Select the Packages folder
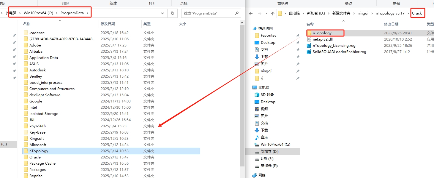 click(37, 169)
